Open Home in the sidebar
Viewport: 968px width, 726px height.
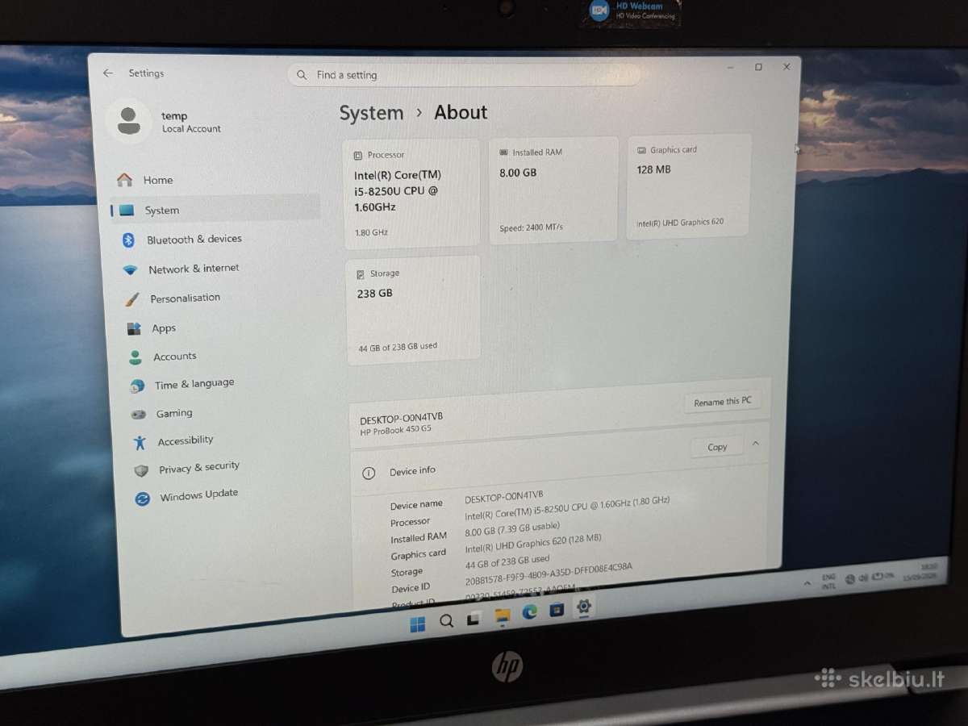(214, 179)
